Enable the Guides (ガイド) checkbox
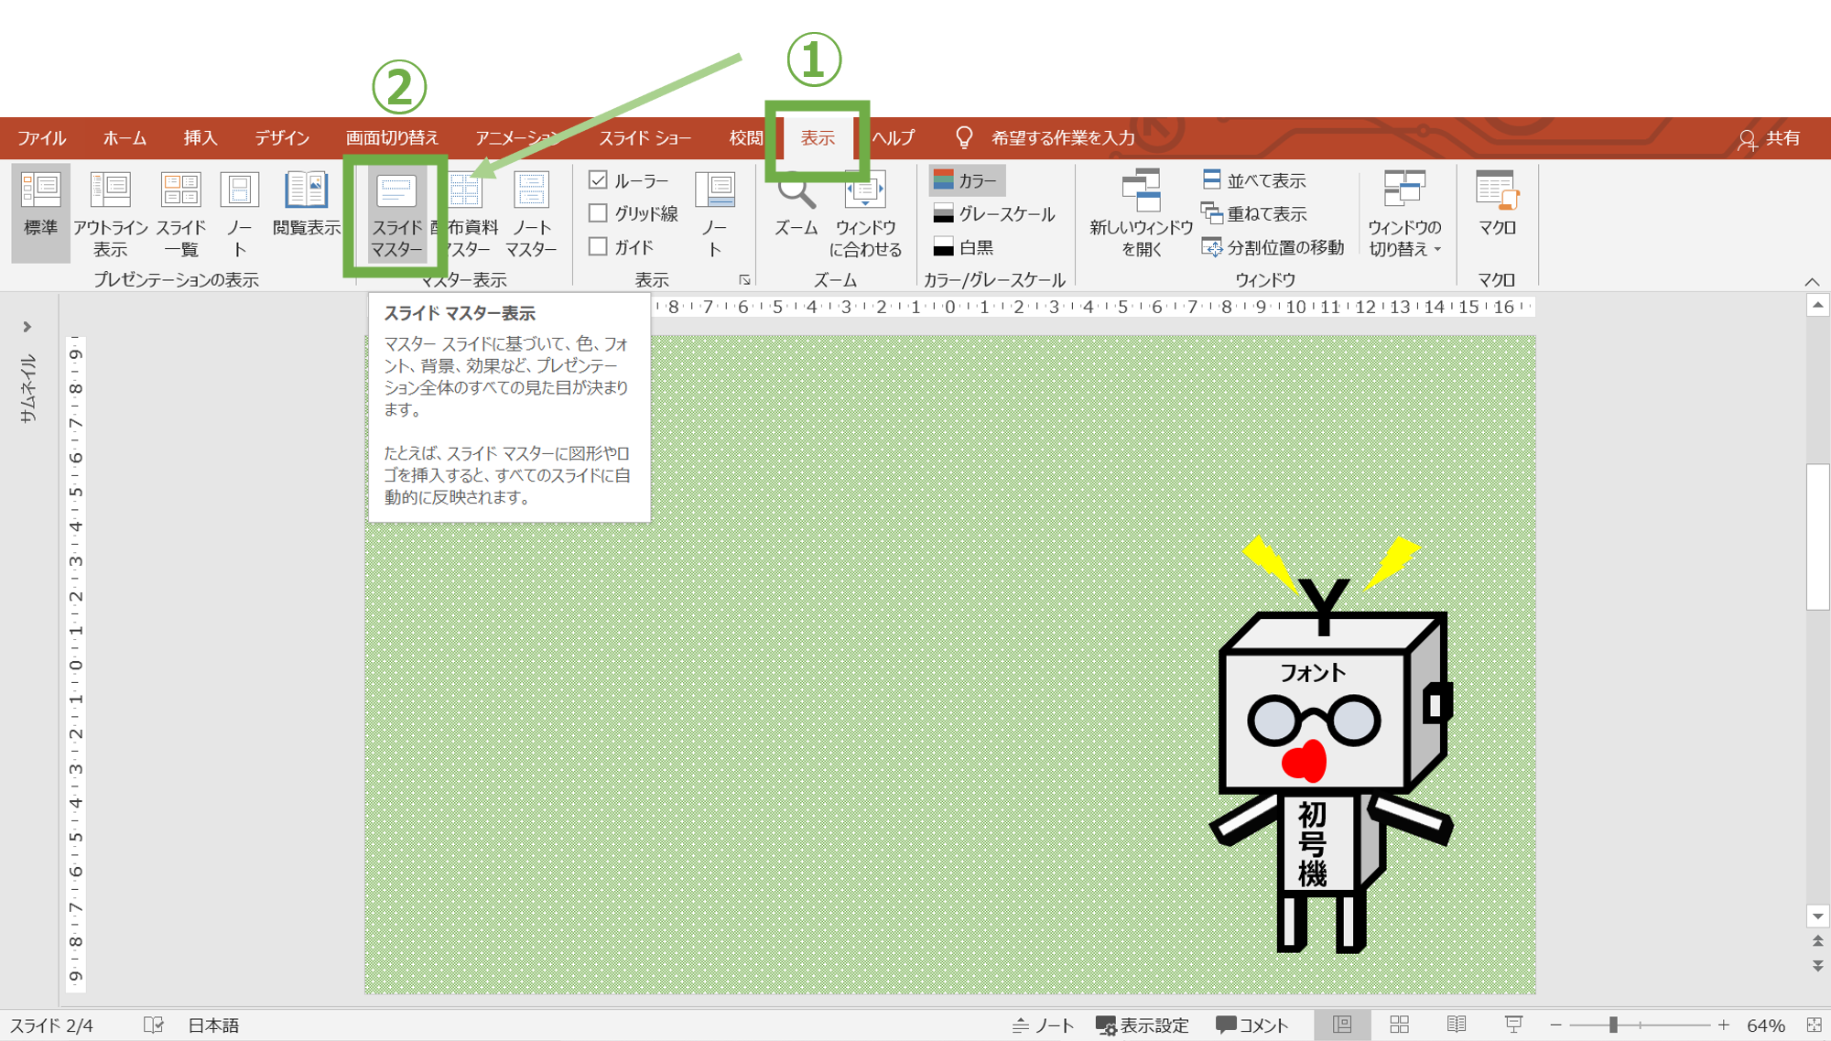The height and width of the screenshot is (1041, 1831). 599,247
